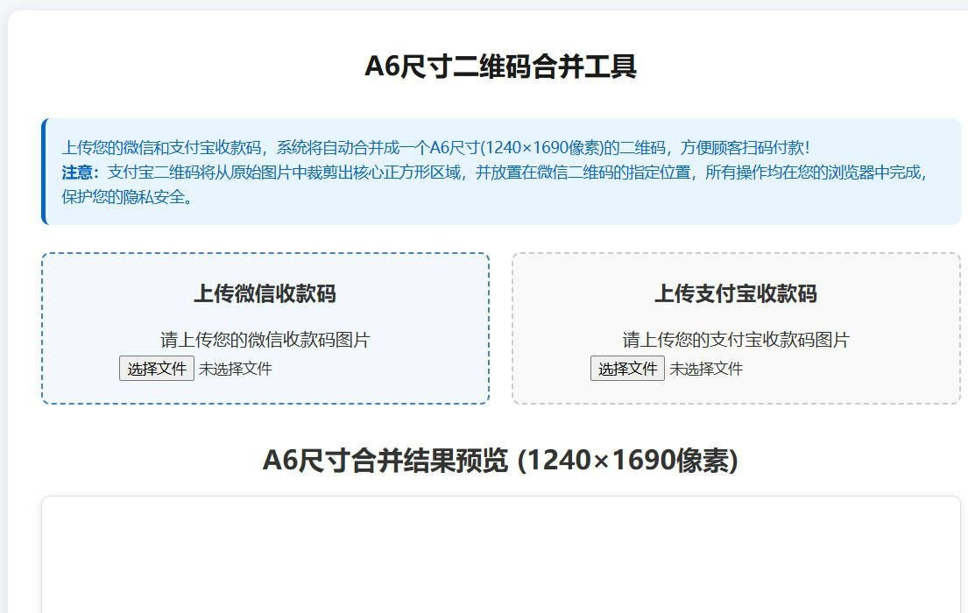This screenshot has width=968, height=613.
Task: Click 未选择文件 text in Alipay upload box
Action: 706,369
